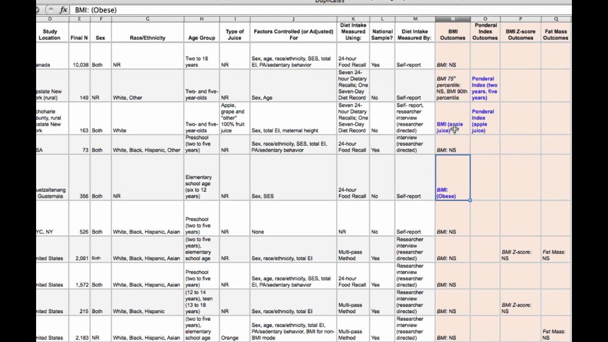Select column O header
608x342 pixels.
click(485, 19)
